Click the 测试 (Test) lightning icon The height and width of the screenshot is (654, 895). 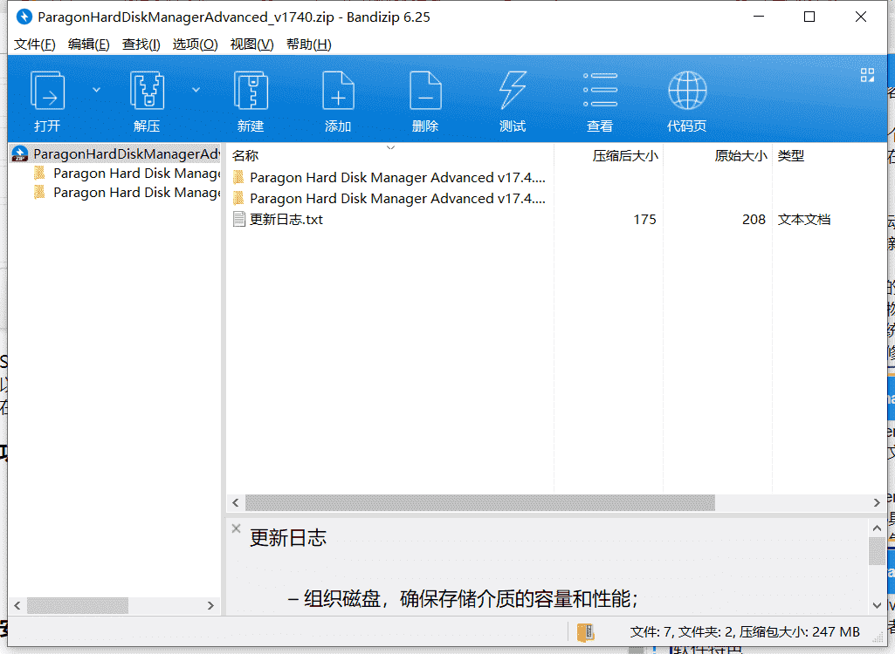pyautogui.click(x=513, y=90)
